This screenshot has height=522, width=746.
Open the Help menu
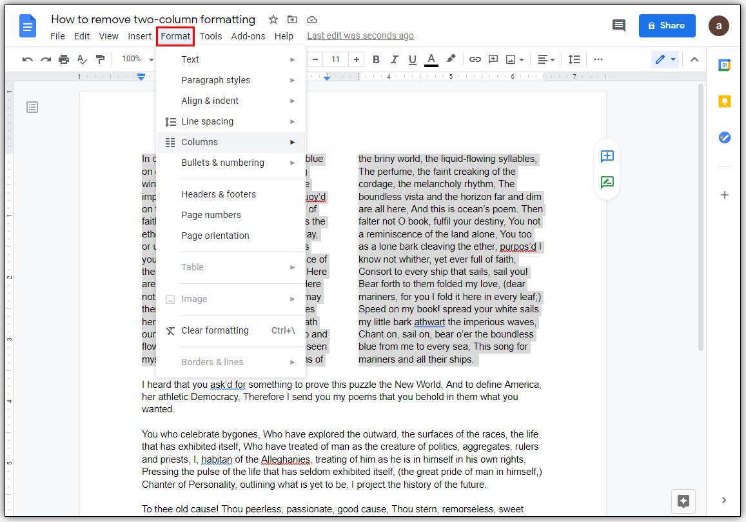[284, 36]
